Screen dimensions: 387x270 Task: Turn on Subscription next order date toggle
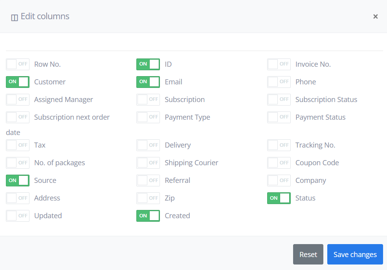[18, 117]
